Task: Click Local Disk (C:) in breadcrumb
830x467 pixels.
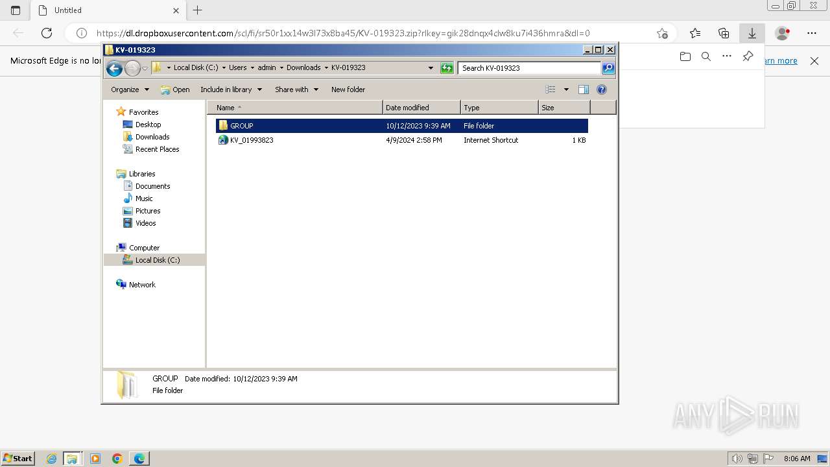Action: [x=196, y=67]
